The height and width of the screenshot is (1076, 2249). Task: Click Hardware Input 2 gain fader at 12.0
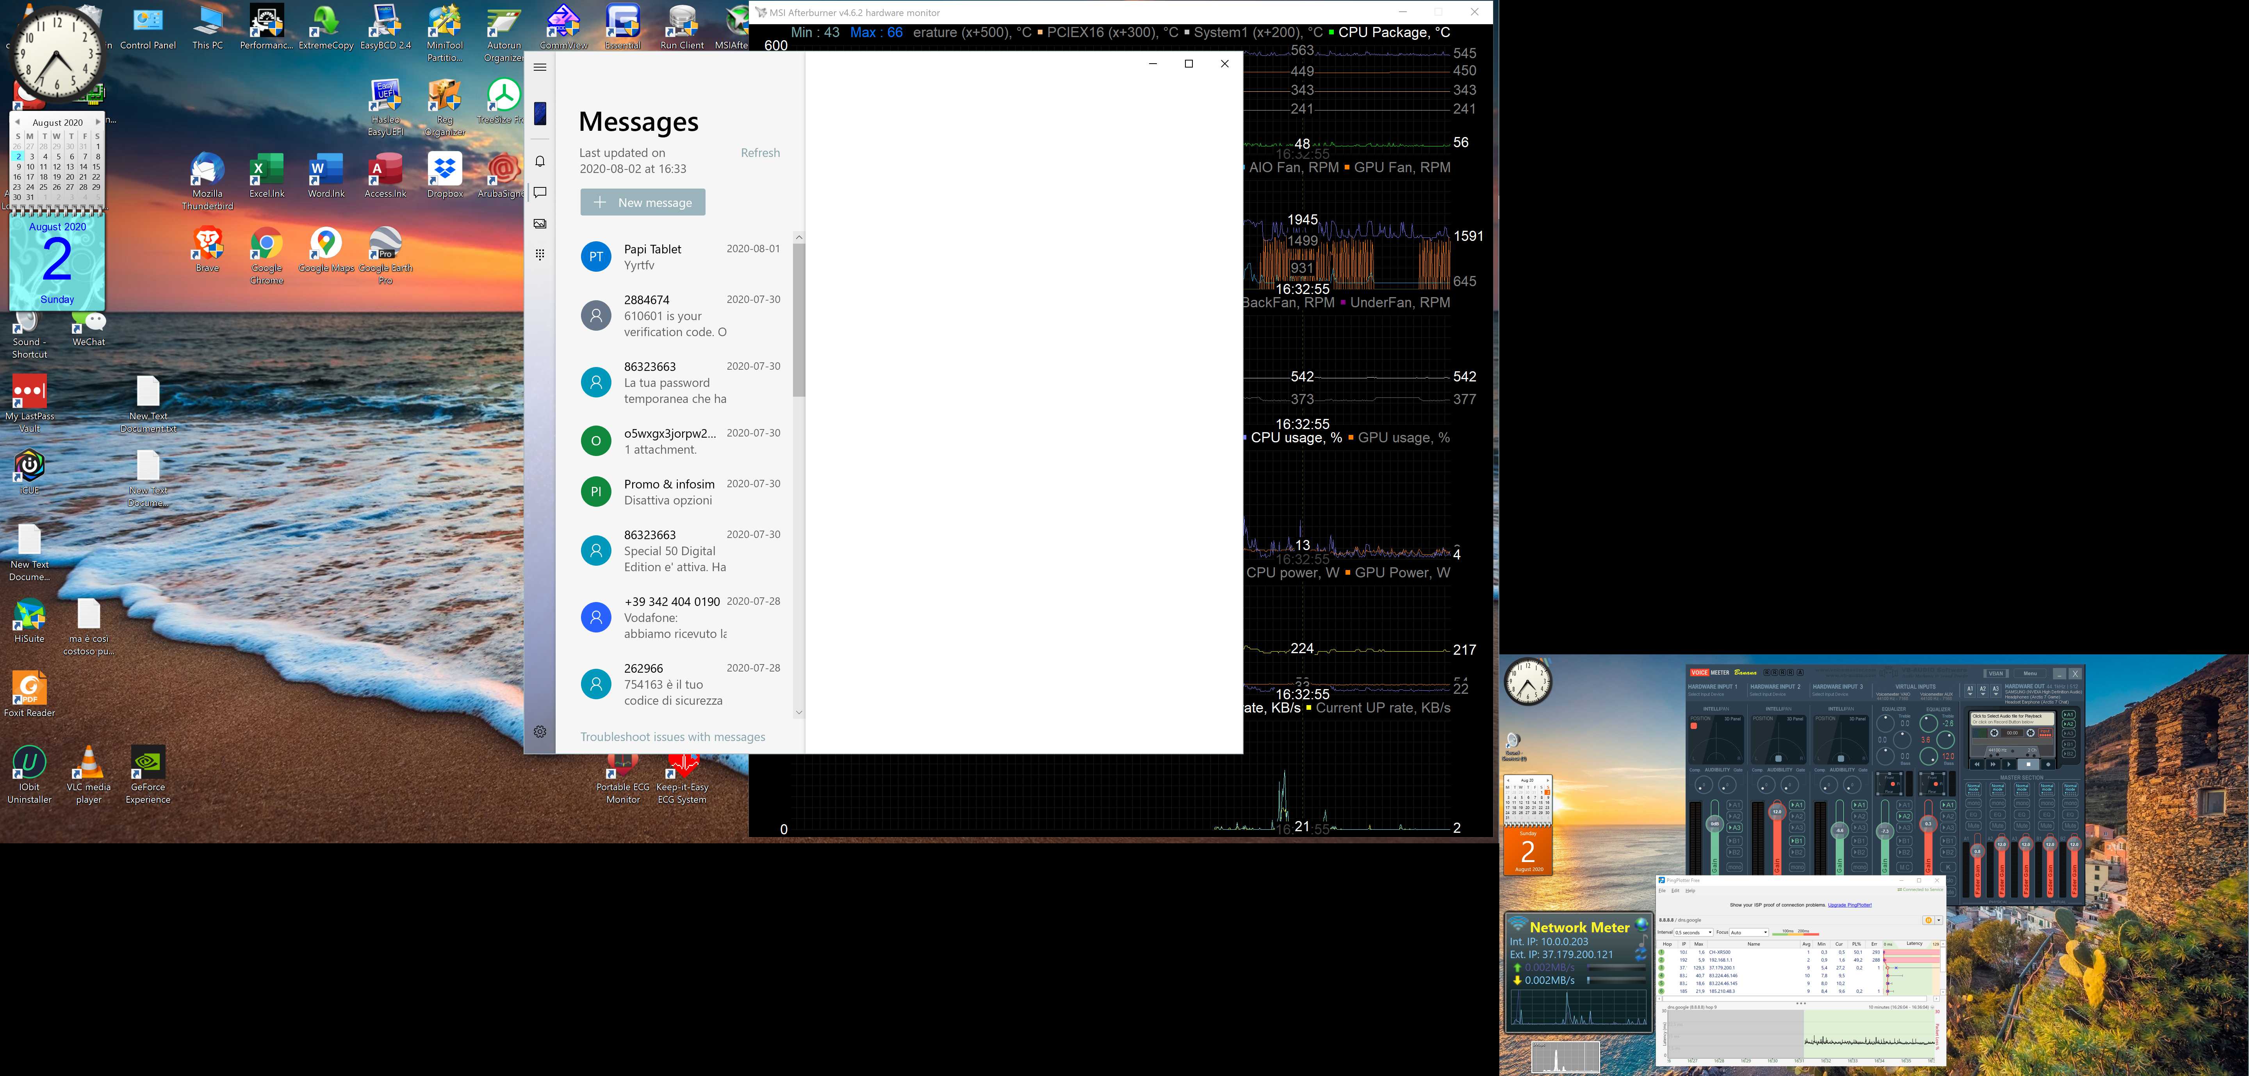(1778, 812)
